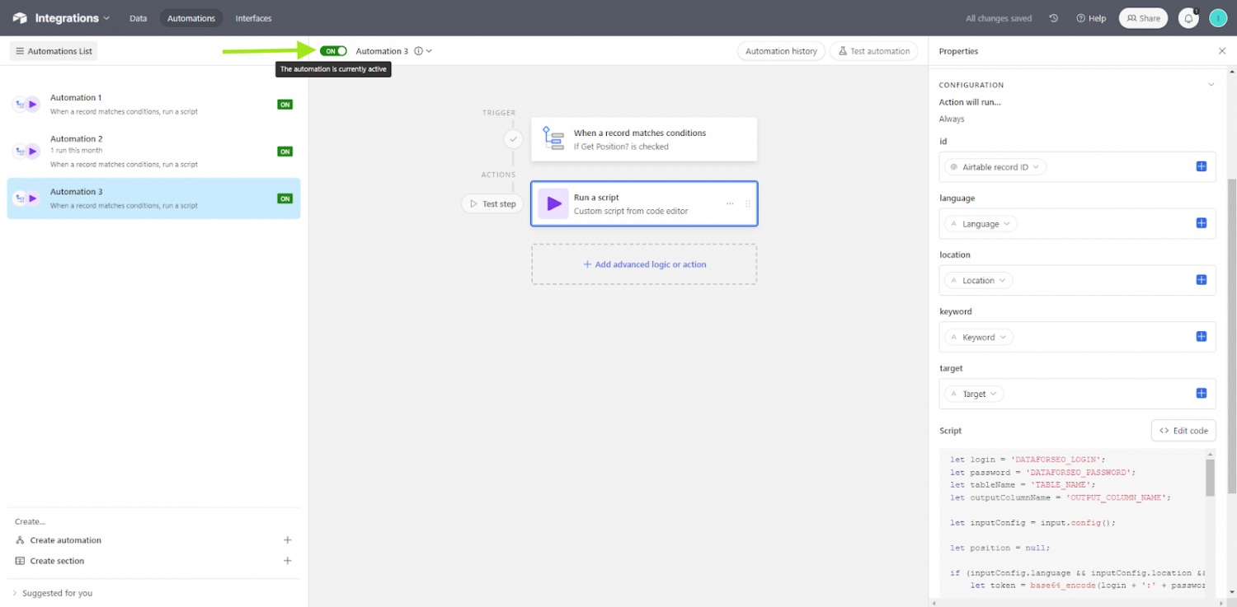Open version history via the clock icon

click(1053, 17)
